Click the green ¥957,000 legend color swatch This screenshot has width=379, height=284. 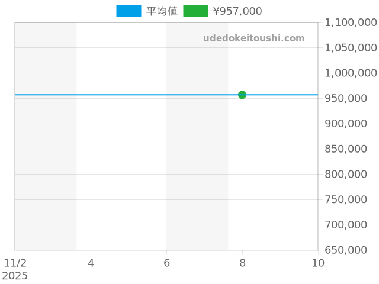point(195,11)
